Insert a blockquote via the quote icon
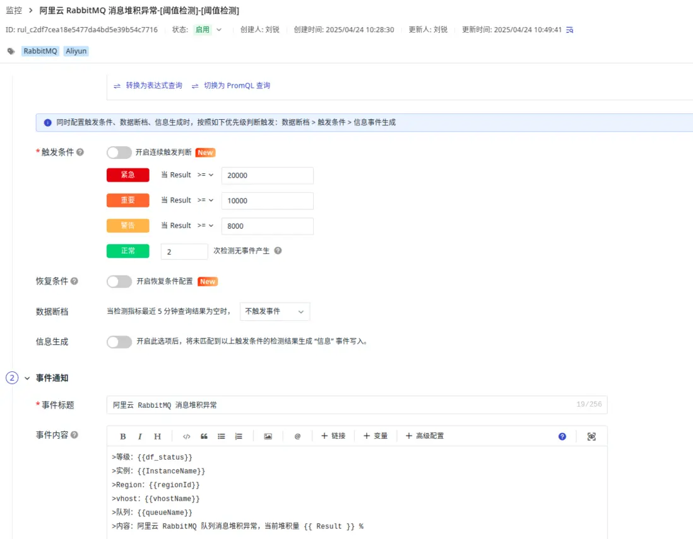693x539 pixels. point(203,436)
